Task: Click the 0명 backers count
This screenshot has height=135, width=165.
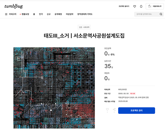Action: tap(107, 78)
